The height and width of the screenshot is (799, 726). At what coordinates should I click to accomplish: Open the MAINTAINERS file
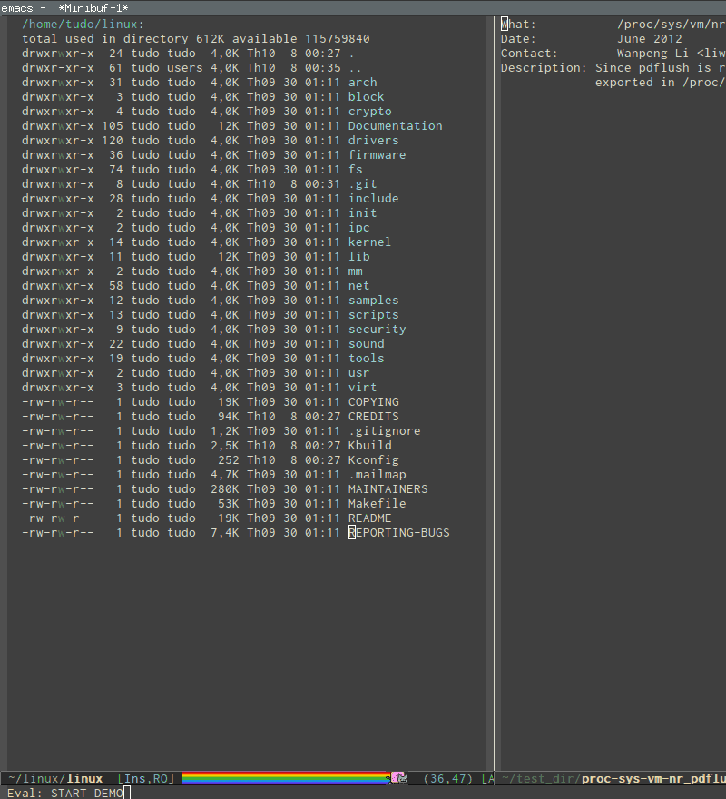[x=388, y=488]
